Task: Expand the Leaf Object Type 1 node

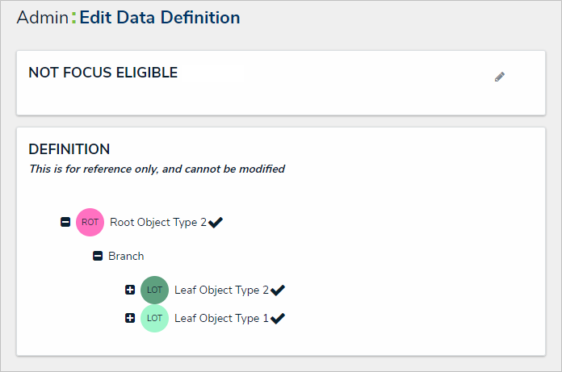Action: 130,318
